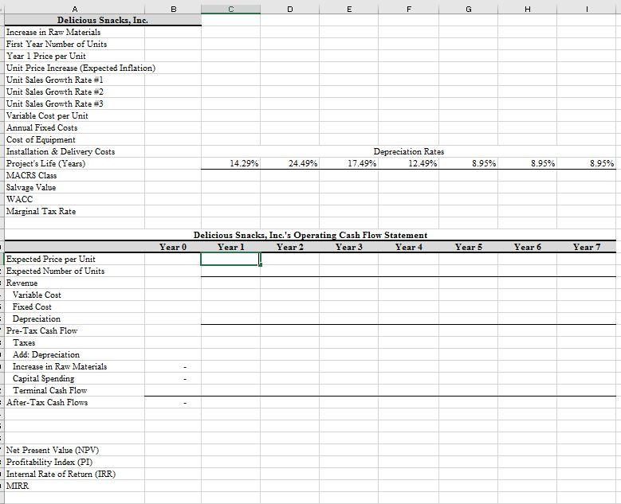Select the 'Year 2' header cell
Image resolution: width=621 pixels, height=504 pixels.
pos(290,247)
